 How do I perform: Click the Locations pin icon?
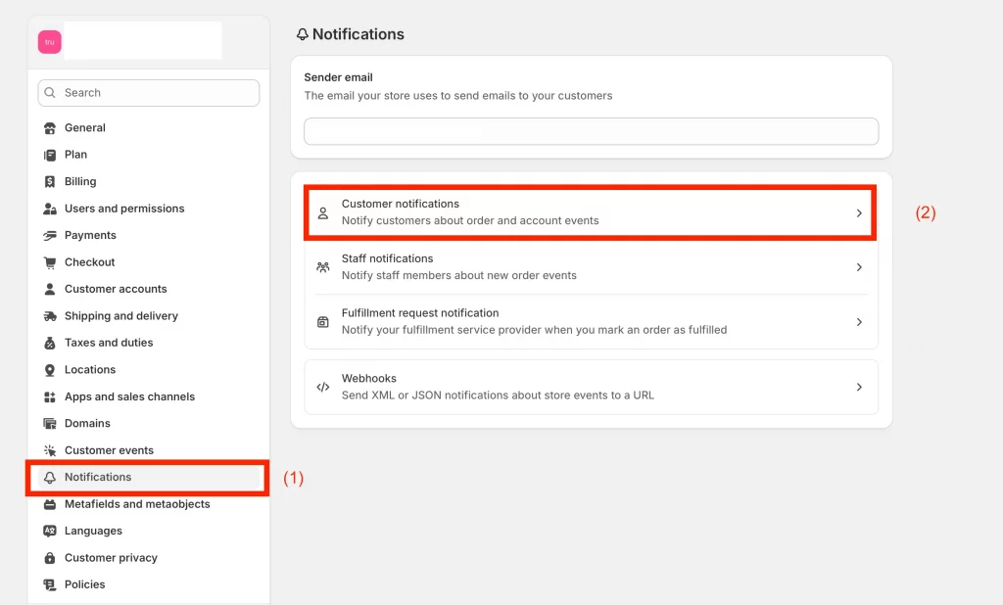[50, 370]
